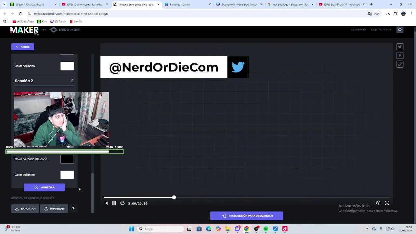Open site information icon in address bar

click(30, 14)
